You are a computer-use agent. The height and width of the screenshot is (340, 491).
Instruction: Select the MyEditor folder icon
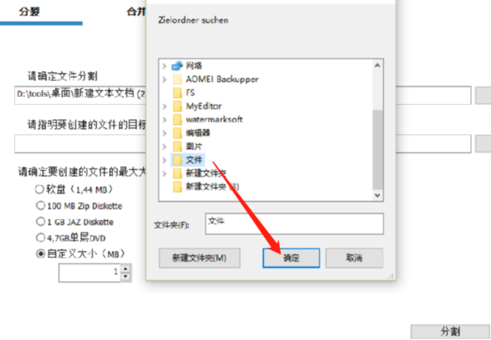point(177,106)
